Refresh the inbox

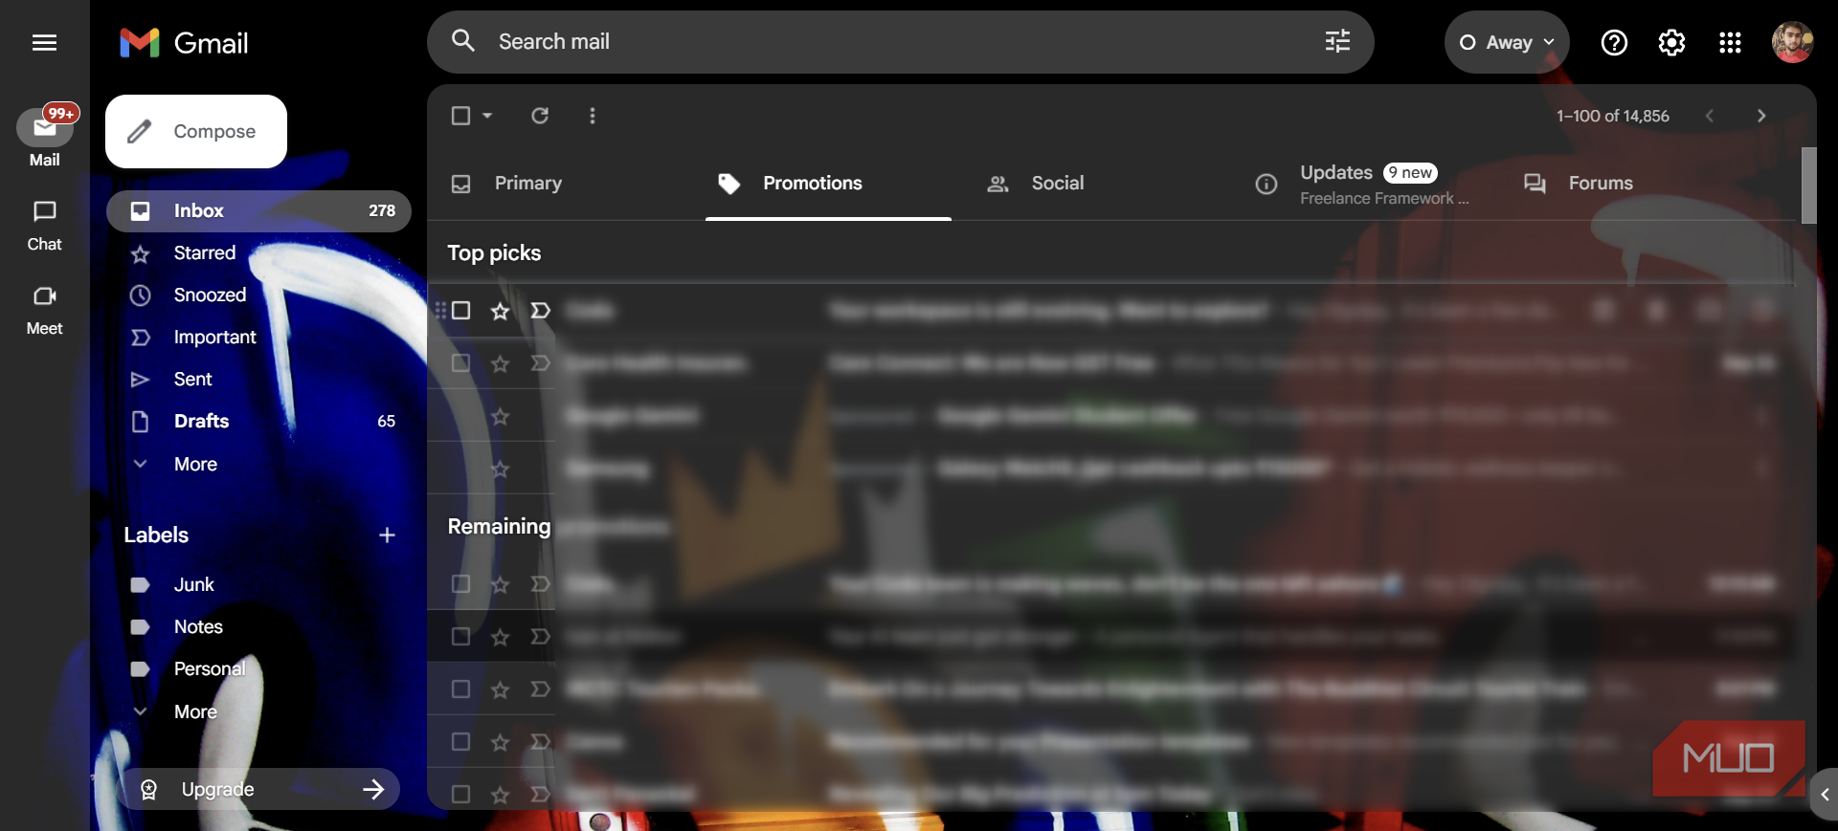click(540, 116)
